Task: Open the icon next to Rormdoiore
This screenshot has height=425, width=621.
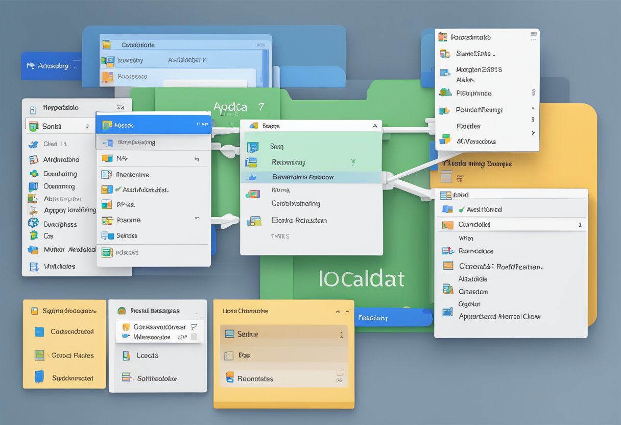Action: coord(448,251)
